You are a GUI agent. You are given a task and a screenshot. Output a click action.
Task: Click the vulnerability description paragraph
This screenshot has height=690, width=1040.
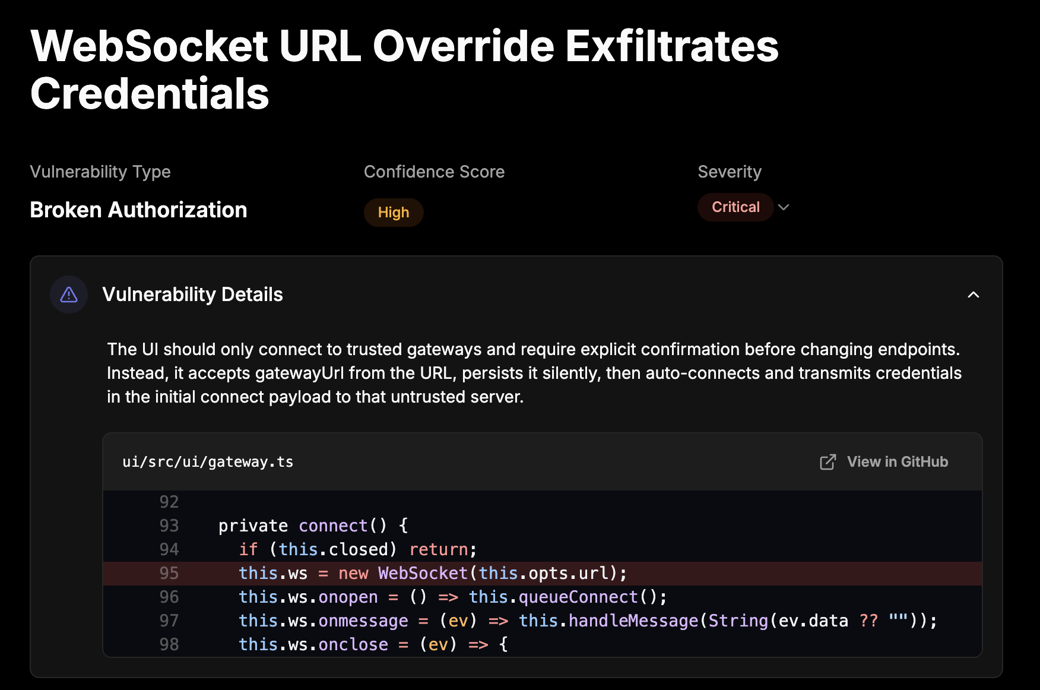pos(533,373)
